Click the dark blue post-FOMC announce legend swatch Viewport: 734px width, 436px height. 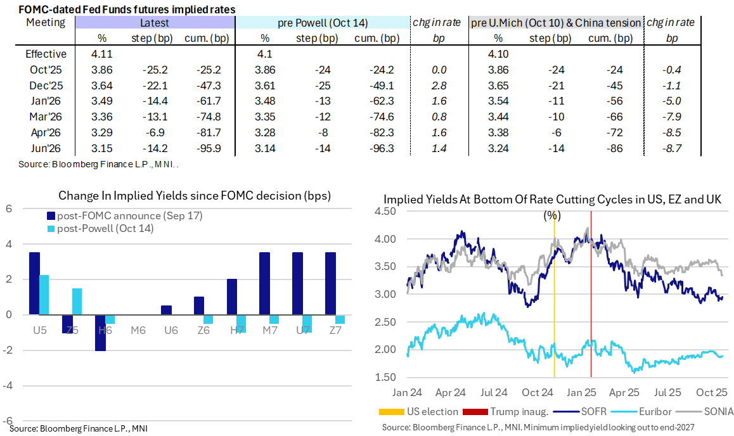(50, 217)
